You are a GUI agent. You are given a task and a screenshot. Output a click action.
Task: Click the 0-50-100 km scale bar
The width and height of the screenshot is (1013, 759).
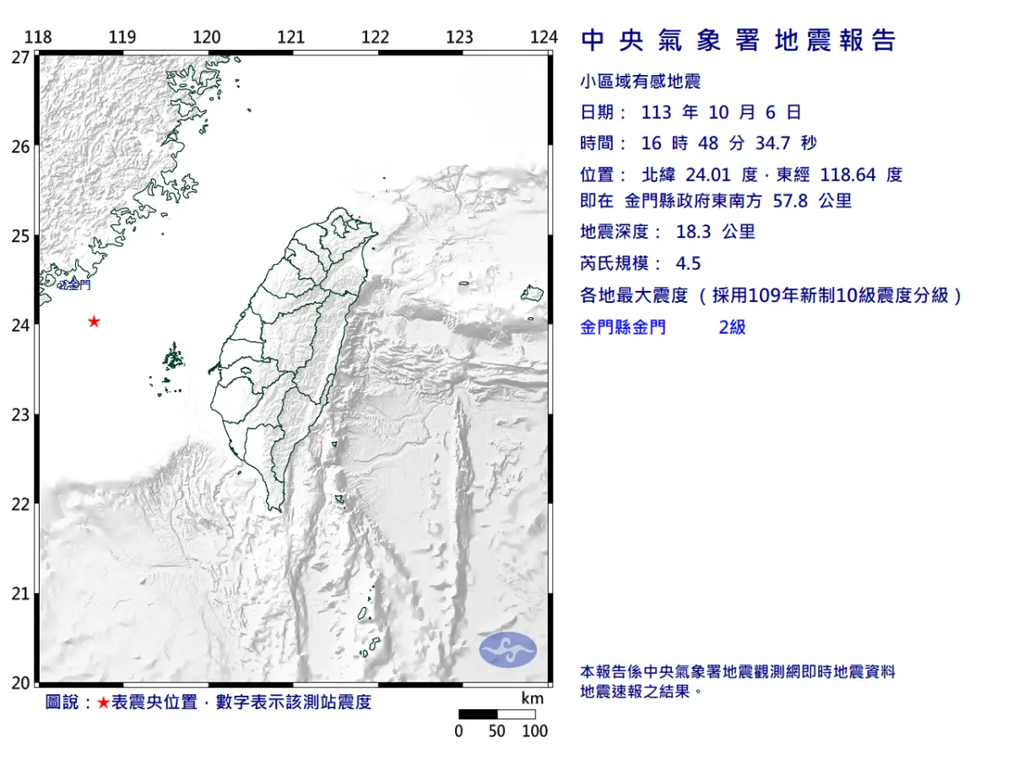pos(497,713)
